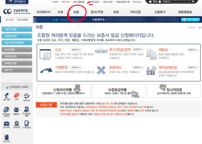Click the 스마트창구 tablet icon
Screen dimensions: 202x144
click(x=27, y=123)
